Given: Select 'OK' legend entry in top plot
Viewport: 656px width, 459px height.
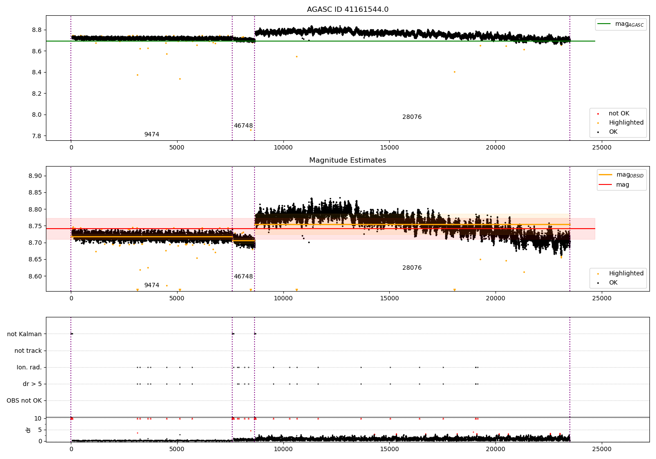Looking at the screenshot, I should point(613,132).
